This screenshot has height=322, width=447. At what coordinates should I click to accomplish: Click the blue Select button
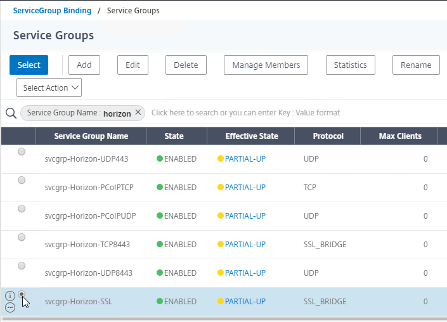[29, 65]
